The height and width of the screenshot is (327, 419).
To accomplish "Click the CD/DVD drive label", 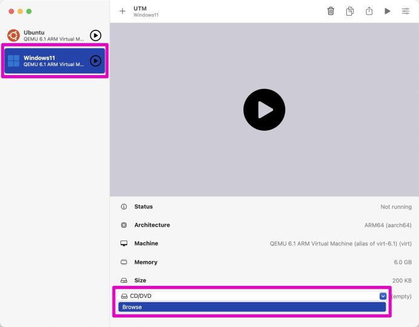I will [x=140, y=296].
